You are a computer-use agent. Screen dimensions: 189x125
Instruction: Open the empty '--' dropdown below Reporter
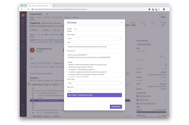pyautogui.click(x=94, y=99)
